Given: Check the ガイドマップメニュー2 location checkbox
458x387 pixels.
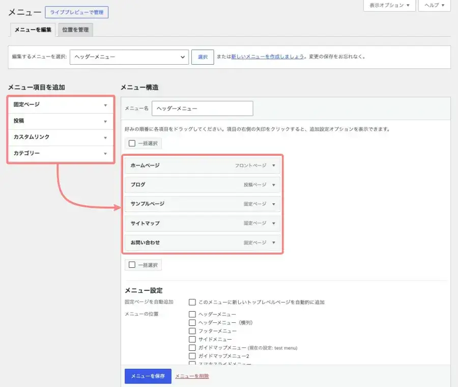Looking at the screenshot, I should [x=192, y=356].
